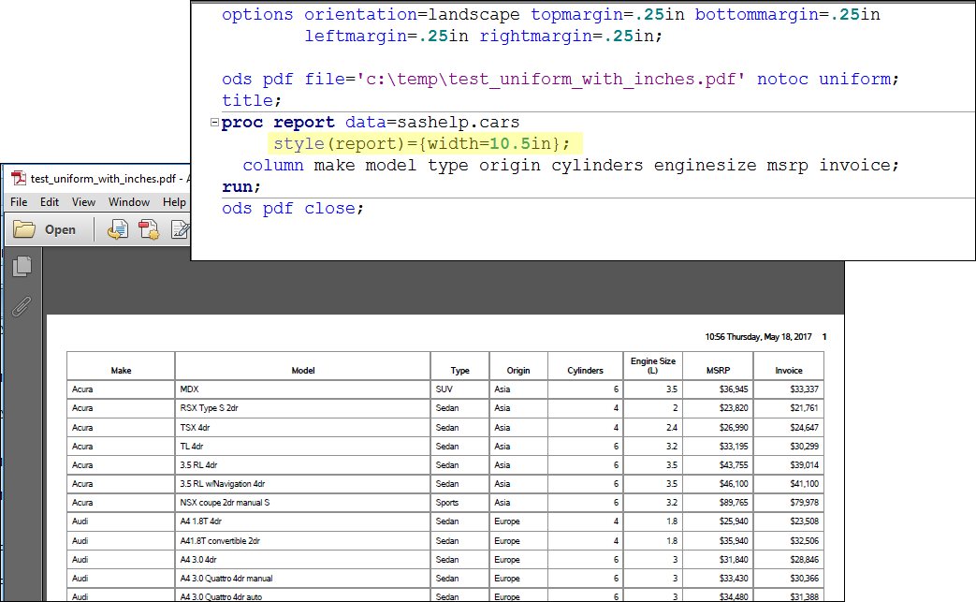Collapse the proc report code block
Image resolution: width=976 pixels, height=602 pixels.
coord(214,122)
